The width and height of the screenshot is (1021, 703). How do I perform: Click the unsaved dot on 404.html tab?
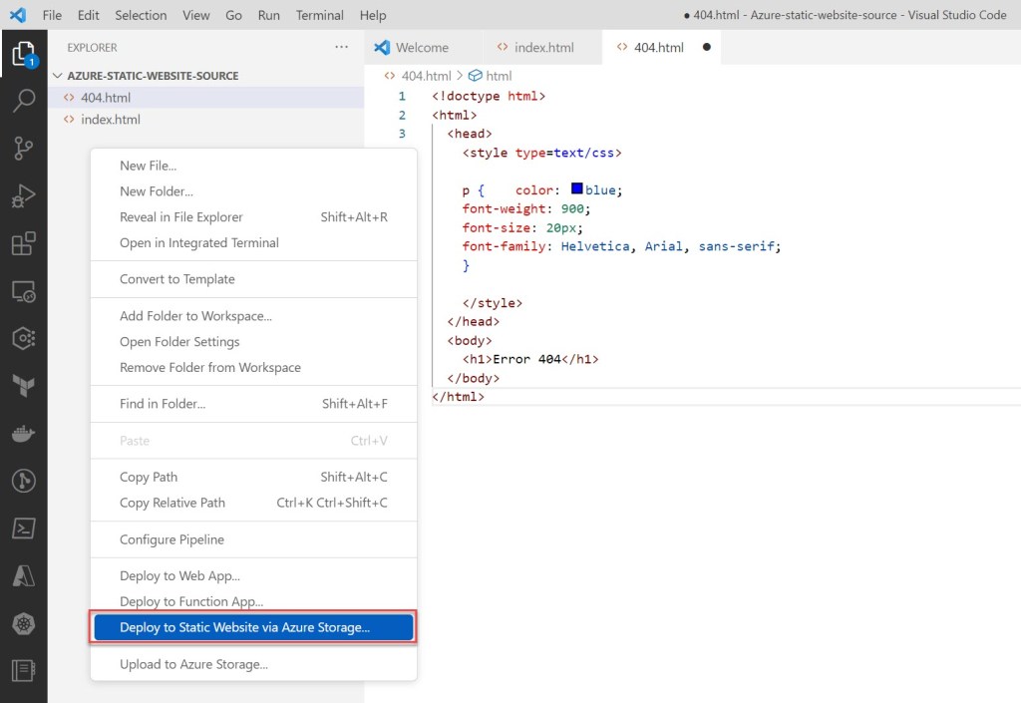pos(706,47)
